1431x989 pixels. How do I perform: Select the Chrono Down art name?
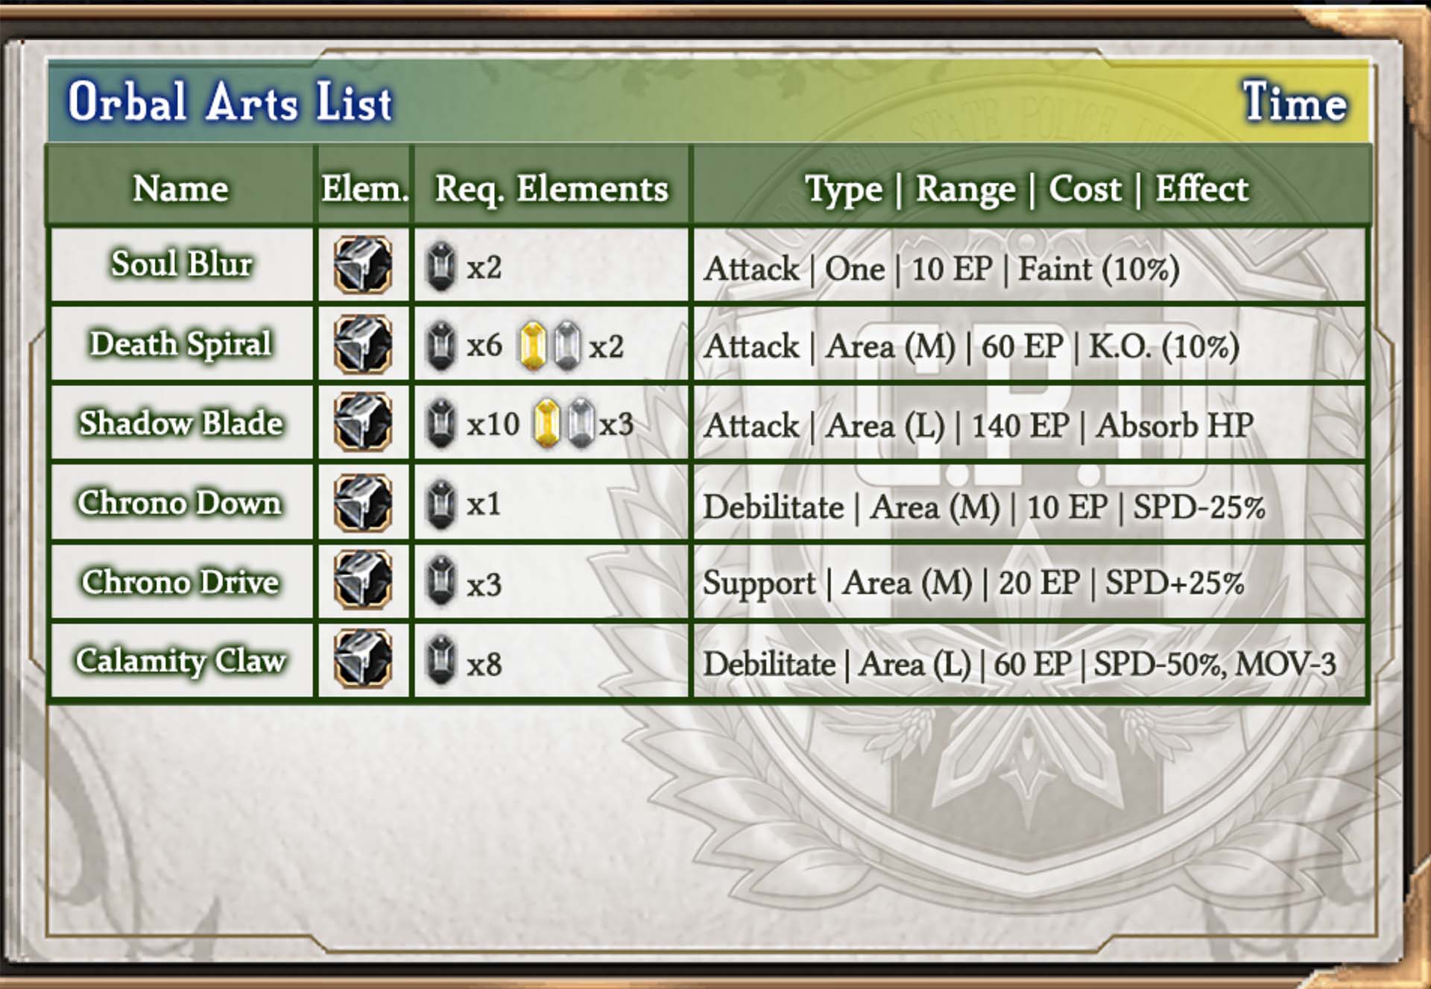[x=180, y=502]
